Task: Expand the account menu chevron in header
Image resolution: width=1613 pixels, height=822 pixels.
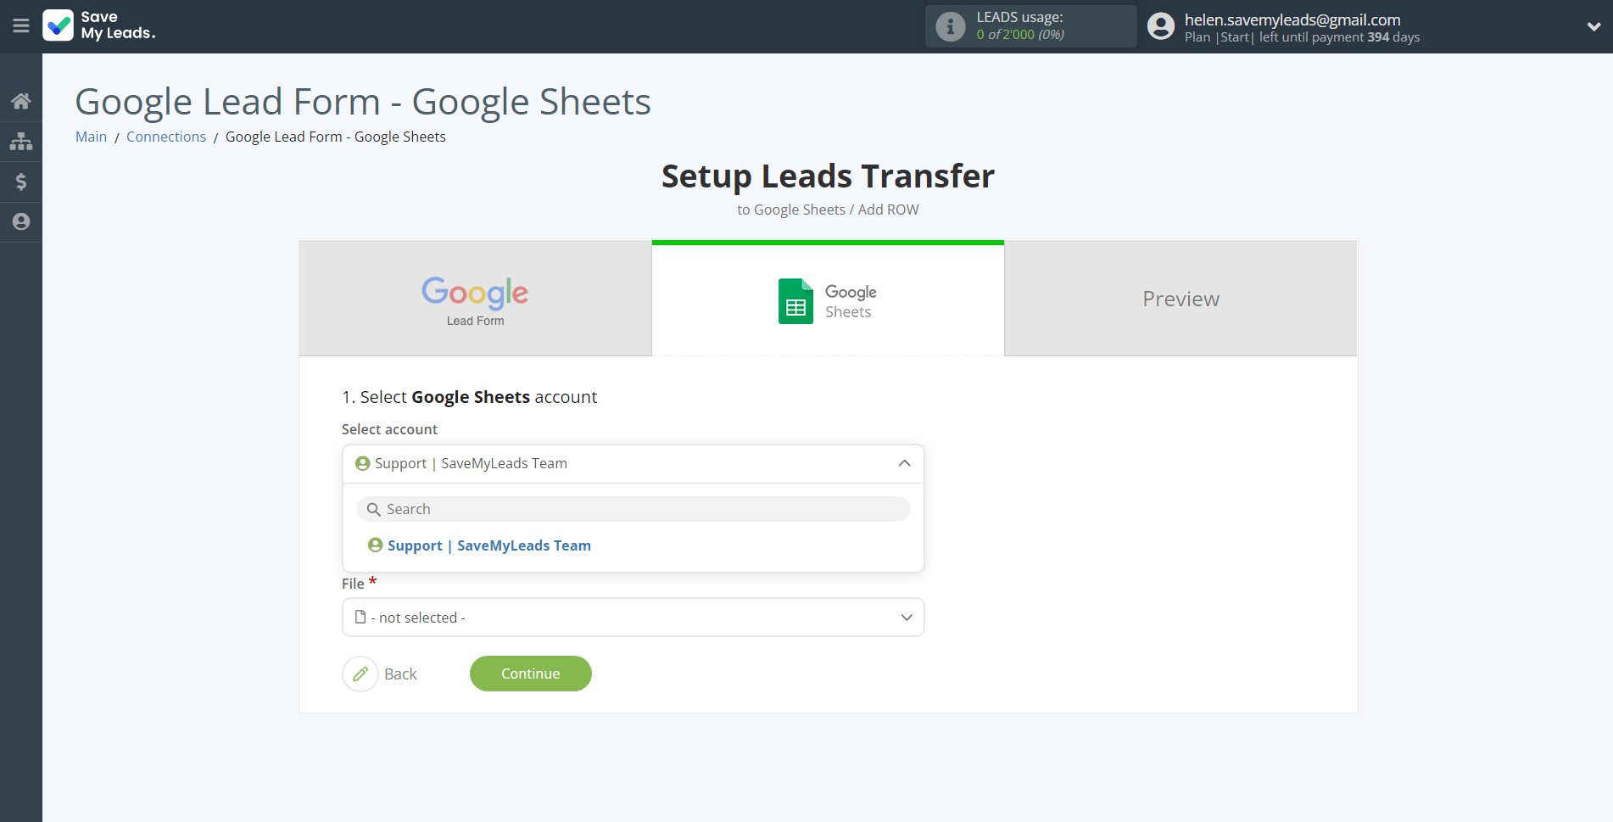Action: [x=1593, y=26]
